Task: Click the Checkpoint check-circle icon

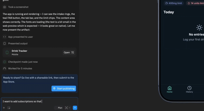Action: tap(5, 62)
